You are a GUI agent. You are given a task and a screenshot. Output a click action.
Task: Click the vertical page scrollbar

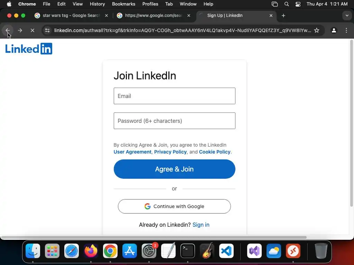(351, 123)
